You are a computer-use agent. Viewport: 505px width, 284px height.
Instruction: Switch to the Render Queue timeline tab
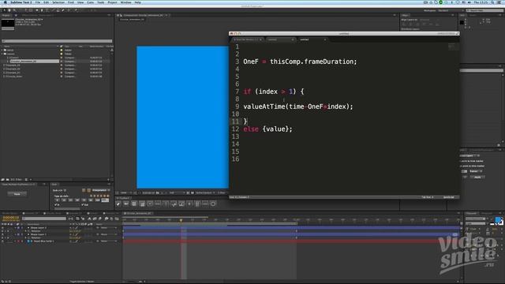coord(10,214)
